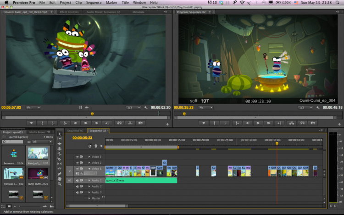Mute Audio 3 track speaker
Viewport: 344px width, 215px height.
tap(77, 192)
